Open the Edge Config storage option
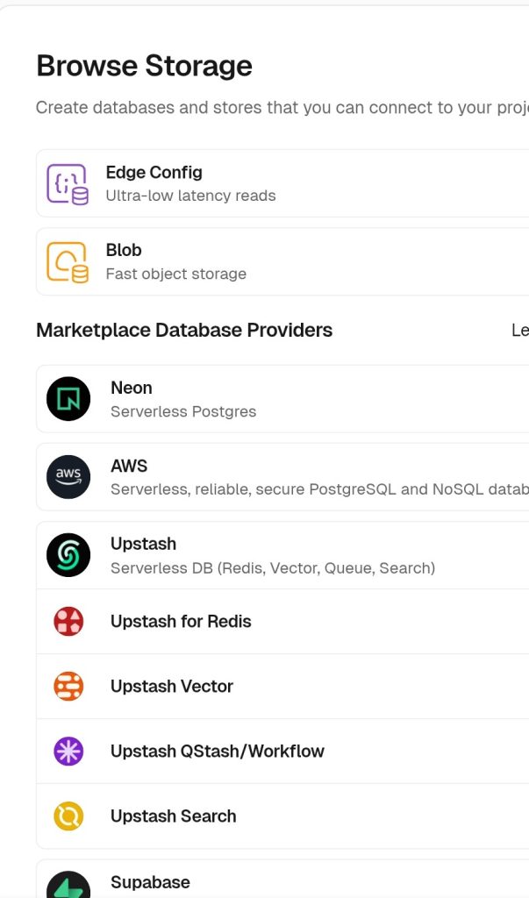The width and height of the screenshot is (529, 898). pos(154,173)
